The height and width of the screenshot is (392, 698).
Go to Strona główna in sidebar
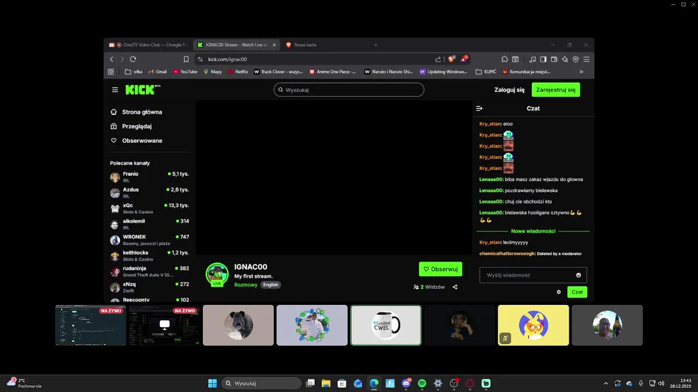point(136,112)
